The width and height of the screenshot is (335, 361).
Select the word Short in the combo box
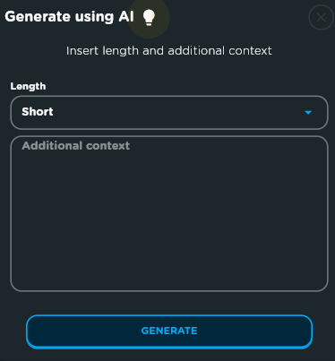pyautogui.click(x=38, y=112)
